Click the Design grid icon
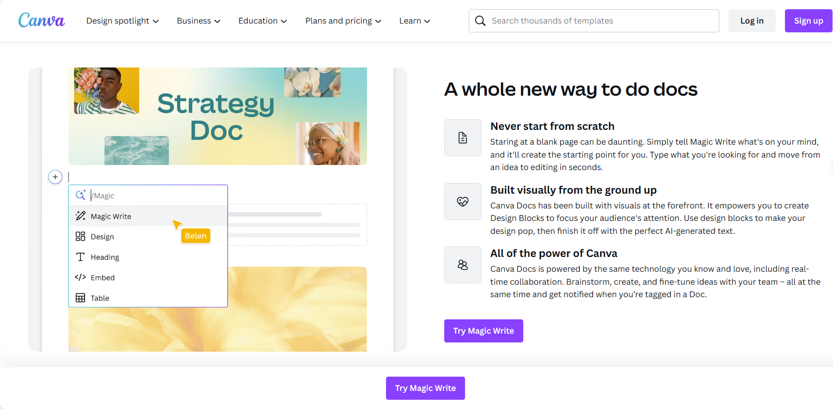The width and height of the screenshot is (833, 409). tap(80, 236)
